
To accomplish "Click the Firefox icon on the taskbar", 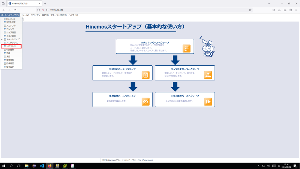I will tap(49, 166).
